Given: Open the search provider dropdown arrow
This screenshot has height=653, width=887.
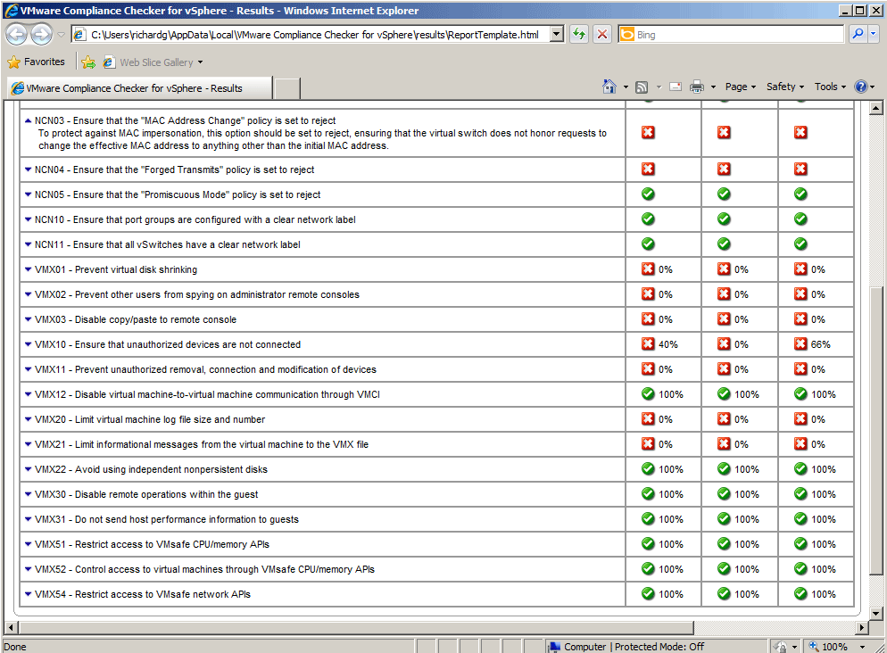Looking at the screenshot, I should [x=873, y=35].
